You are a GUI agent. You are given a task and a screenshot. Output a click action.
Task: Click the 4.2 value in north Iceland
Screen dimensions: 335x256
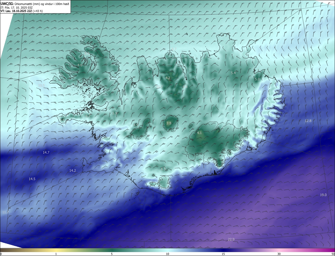168,78
